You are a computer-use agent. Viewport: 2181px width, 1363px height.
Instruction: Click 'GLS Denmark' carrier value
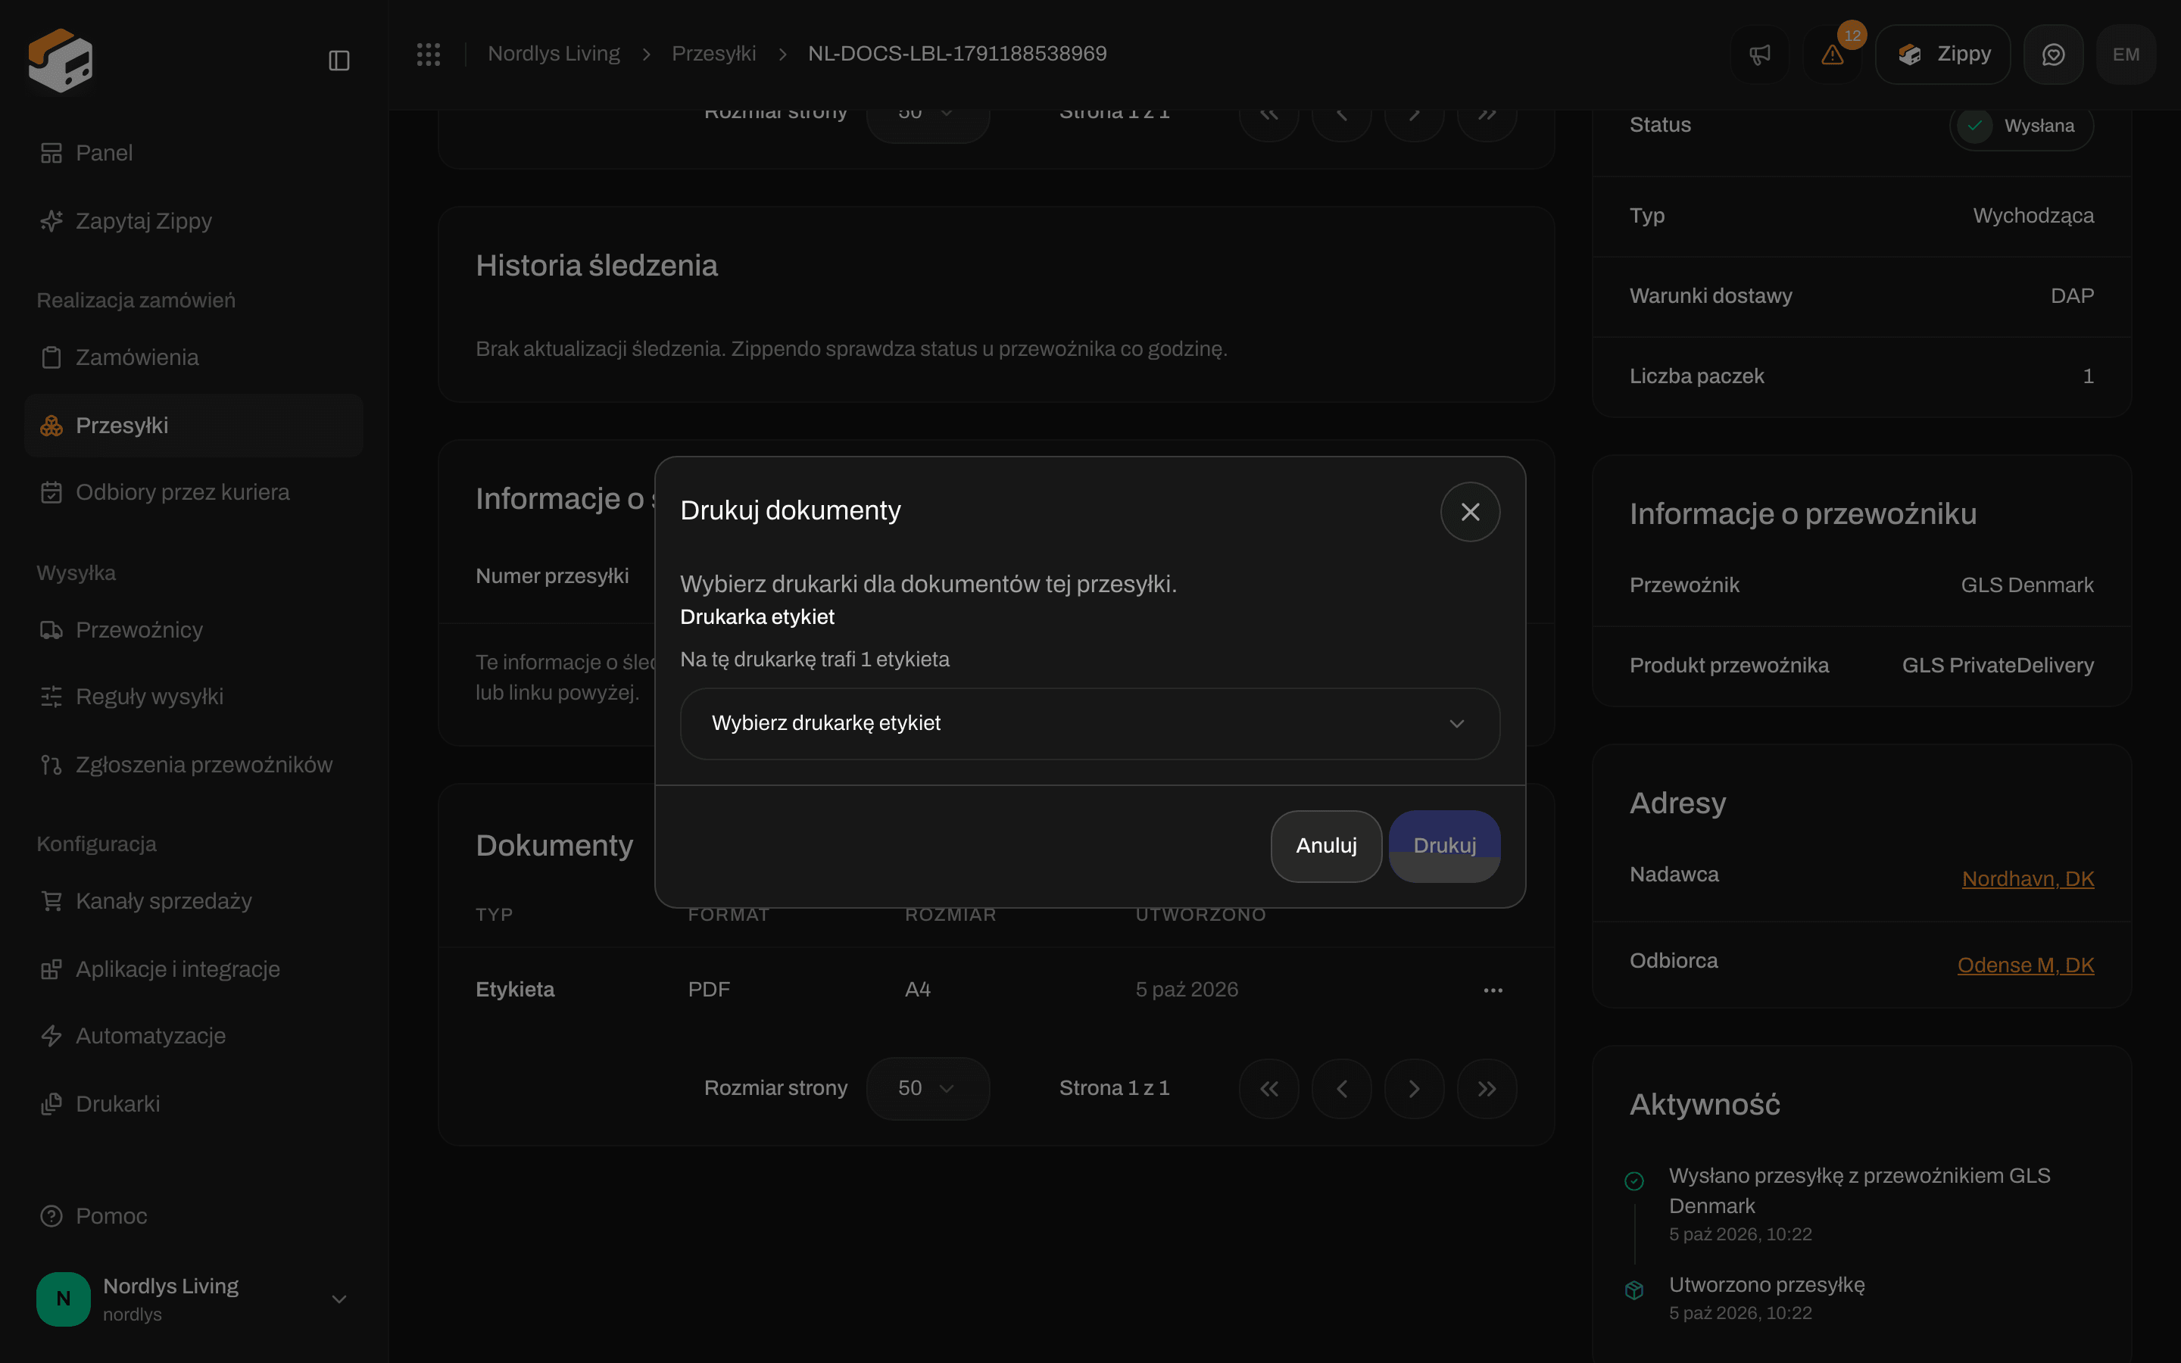pos(2027,585)
